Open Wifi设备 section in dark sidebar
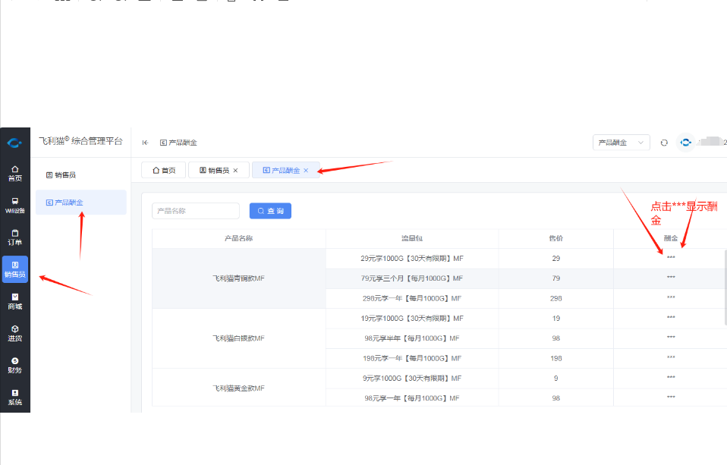 [x=15, y=205]
